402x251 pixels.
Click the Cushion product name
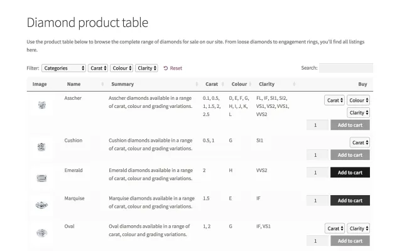73,141
